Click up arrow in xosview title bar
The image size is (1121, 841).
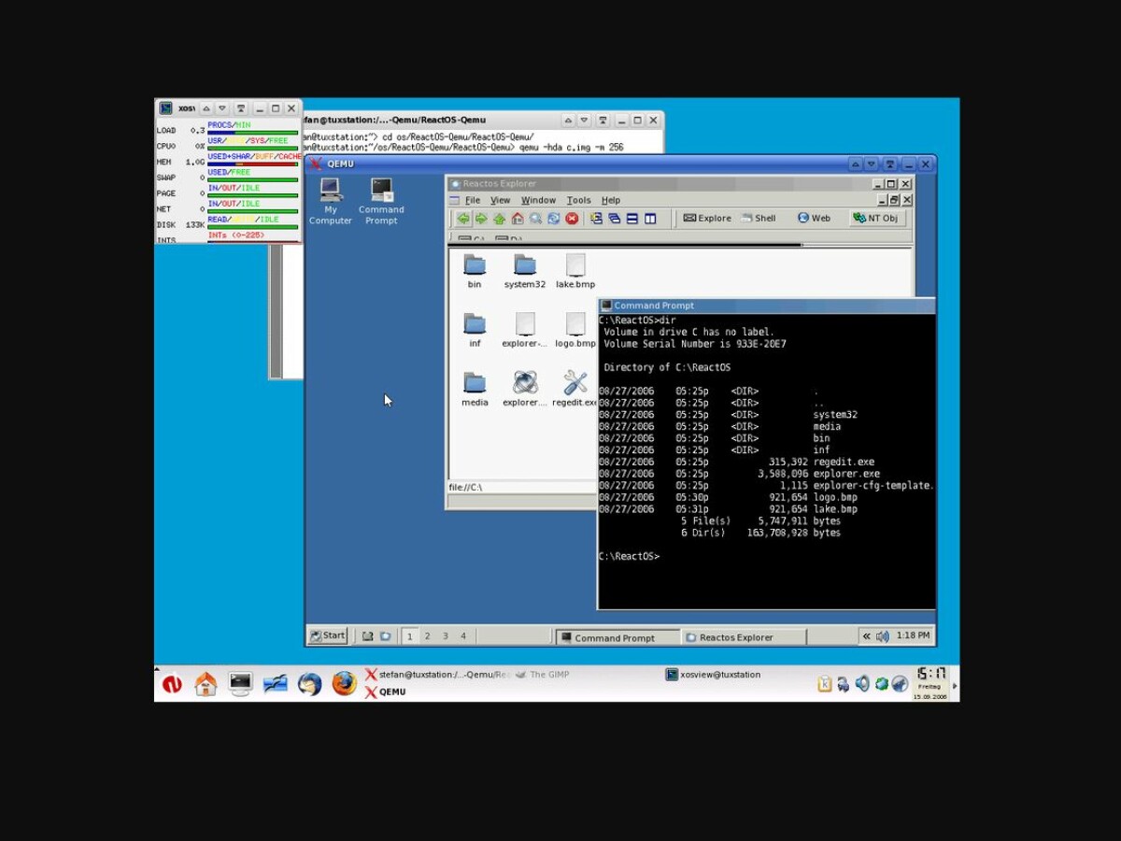click(x=206, y=108)
